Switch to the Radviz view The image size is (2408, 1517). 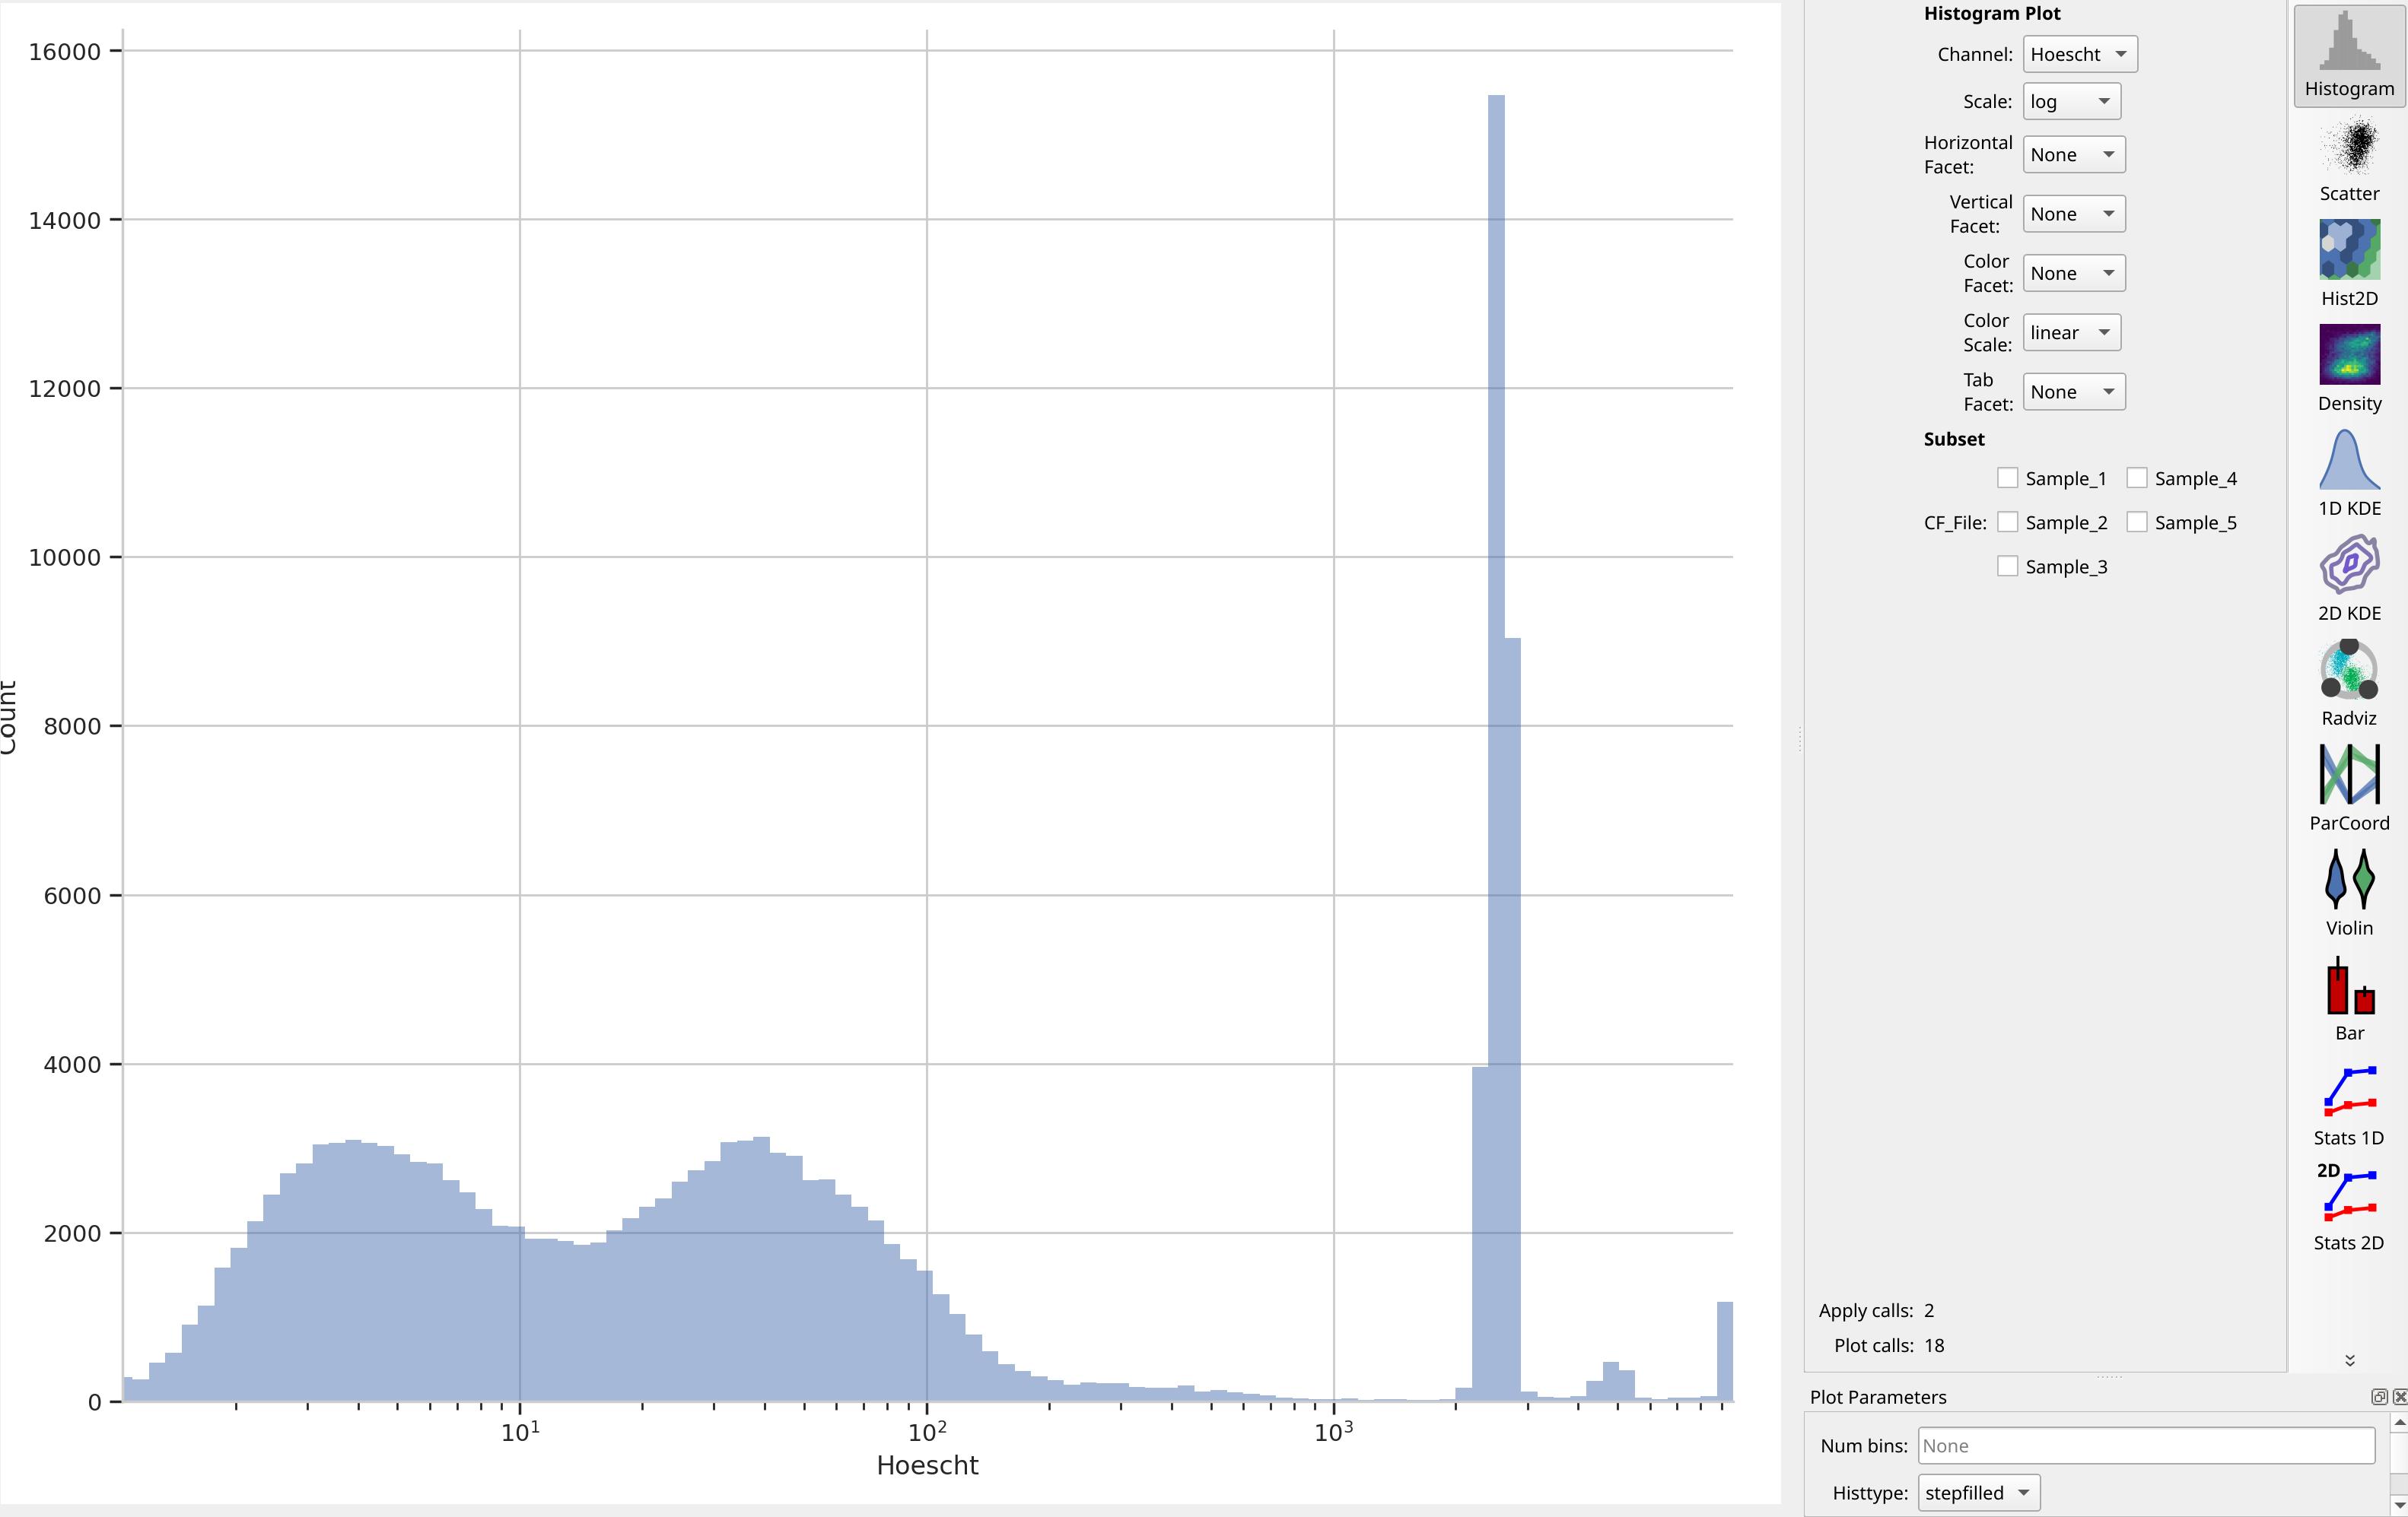tap(2349, 684)
